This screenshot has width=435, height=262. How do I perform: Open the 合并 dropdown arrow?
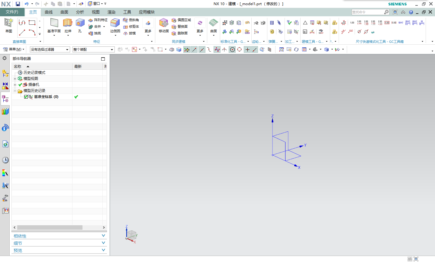[x=104, y=27]
